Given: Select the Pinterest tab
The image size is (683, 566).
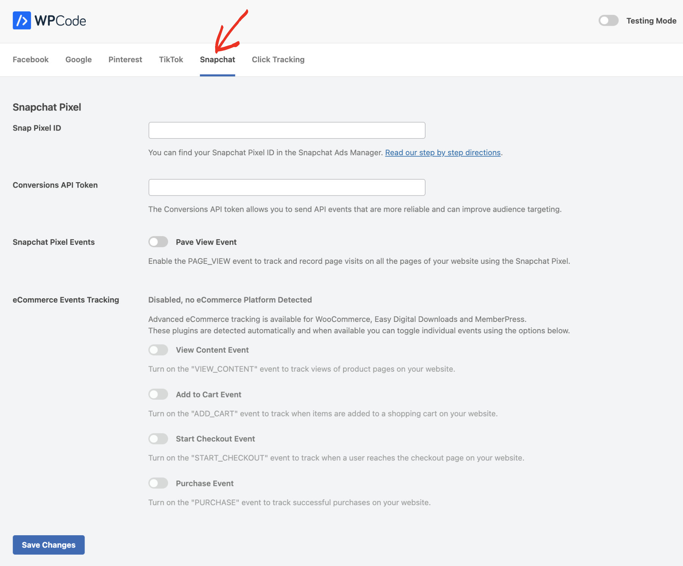Looking at the screenshot, I should coord(125,60).
